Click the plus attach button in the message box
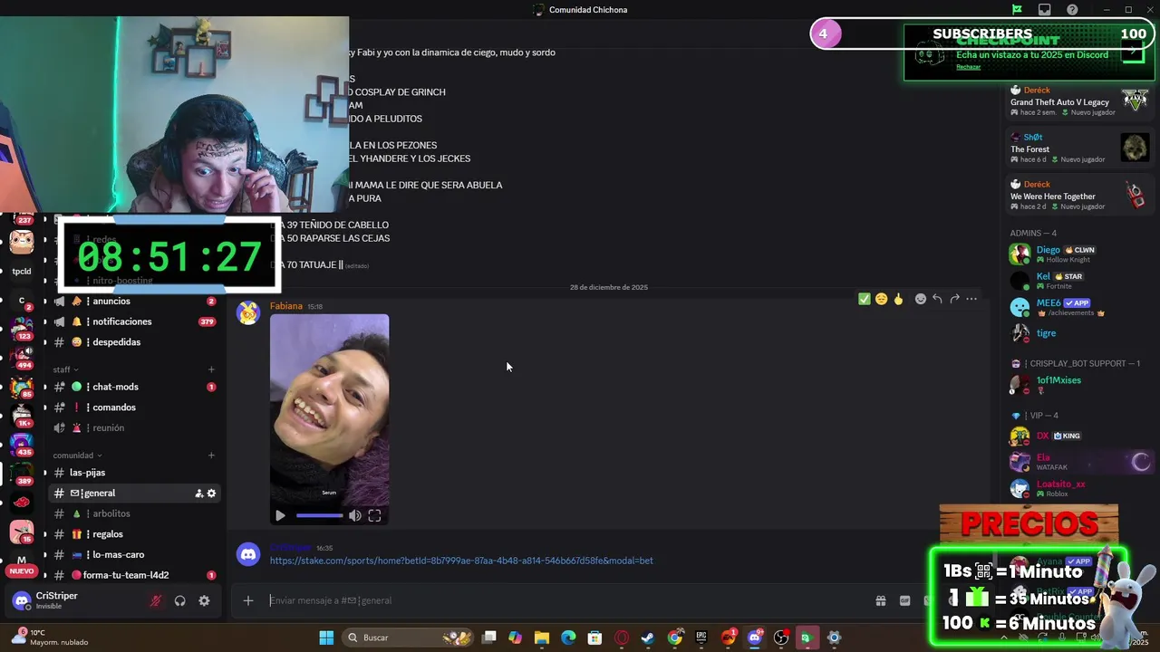 tap(247, 600)
